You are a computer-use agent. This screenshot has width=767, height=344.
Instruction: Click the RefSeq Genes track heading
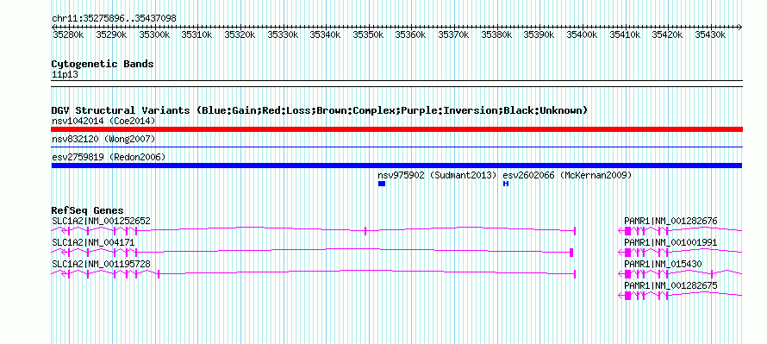pos(88,210)
